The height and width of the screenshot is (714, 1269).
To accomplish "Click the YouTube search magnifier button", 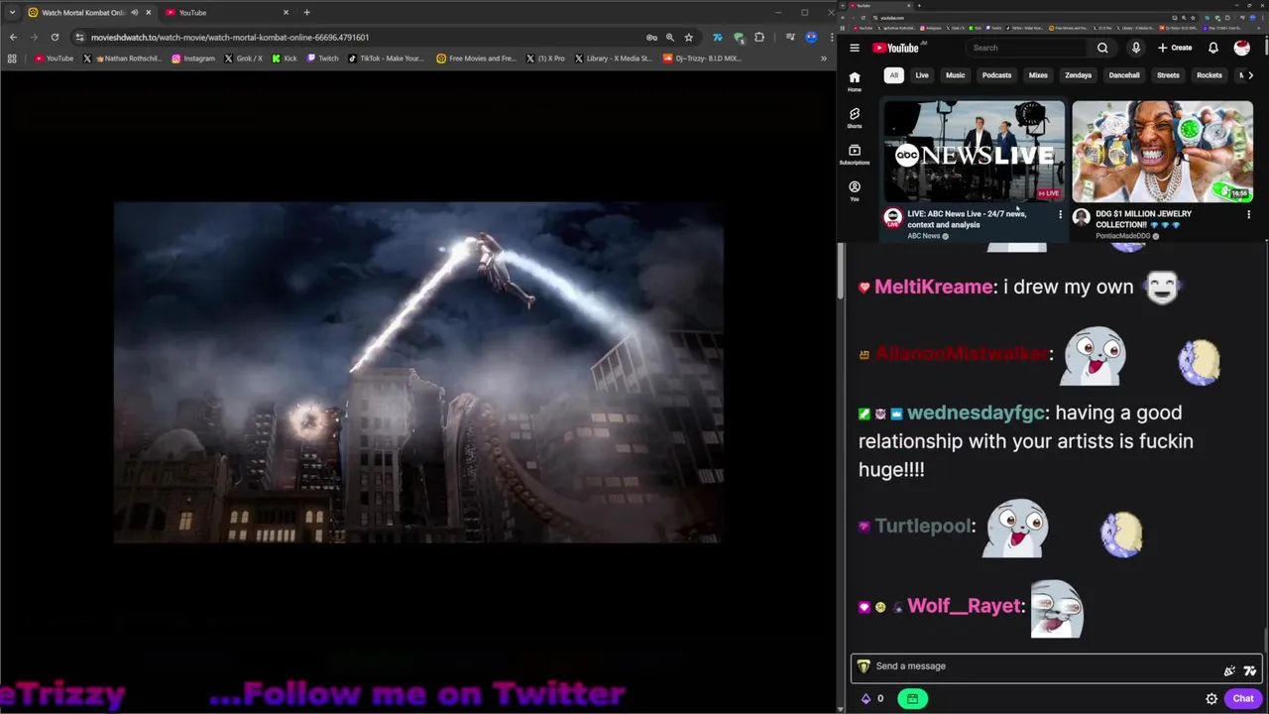I will point(1102,48).
